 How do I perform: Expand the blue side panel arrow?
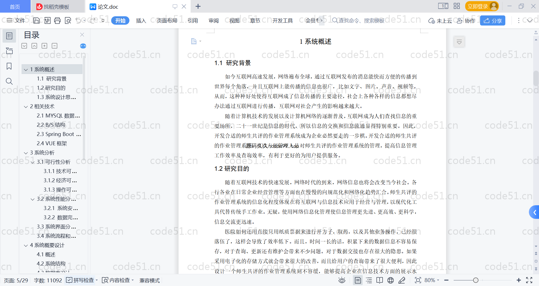(x=535, y=213)
